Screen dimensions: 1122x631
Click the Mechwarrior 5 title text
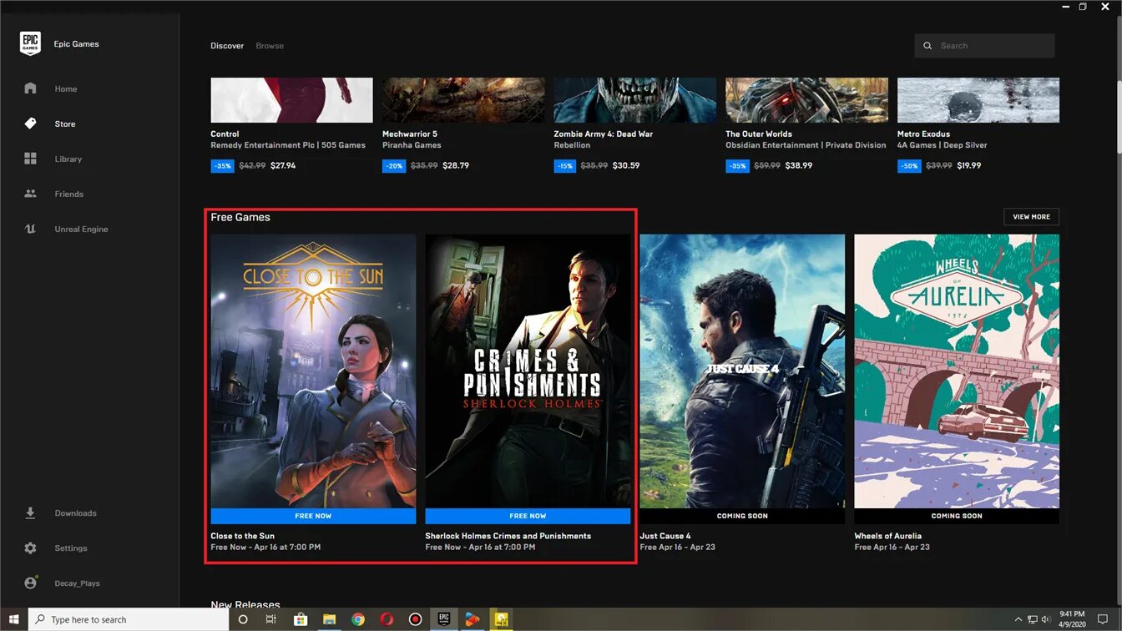pos(410,134)
